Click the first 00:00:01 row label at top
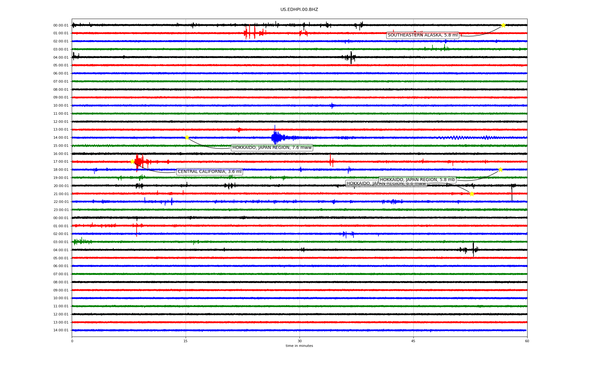 click(61, 26)
